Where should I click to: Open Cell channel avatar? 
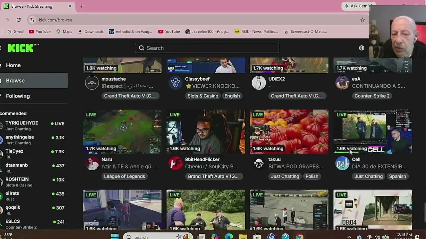(342, 163)
